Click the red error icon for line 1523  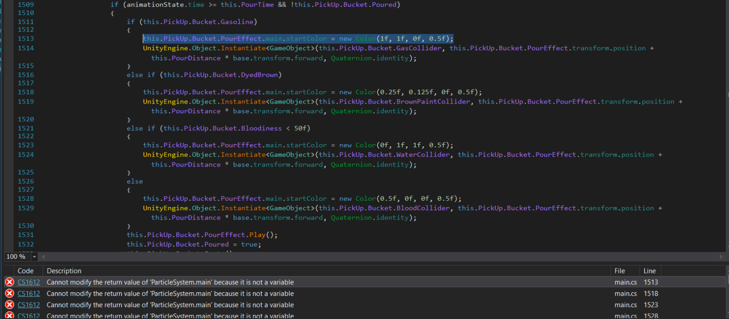tap(9, 305)
